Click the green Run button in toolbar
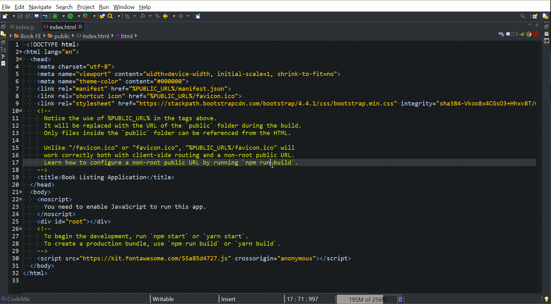The width and height of the screenshot is (551, 304). pyautogui.click(x=70, y=16)
